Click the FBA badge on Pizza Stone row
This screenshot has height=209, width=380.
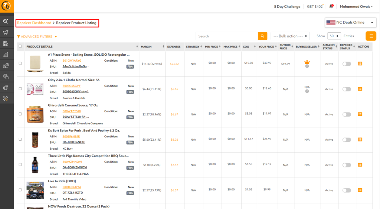tap(130, 67)
